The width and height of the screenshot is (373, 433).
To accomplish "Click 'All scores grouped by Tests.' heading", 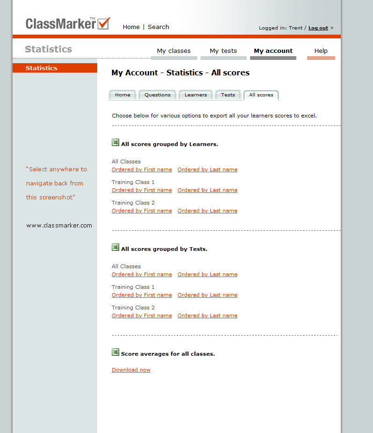I will [x=165, y=249].
